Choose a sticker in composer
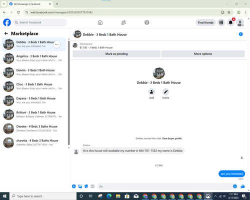 pos(86,186)
